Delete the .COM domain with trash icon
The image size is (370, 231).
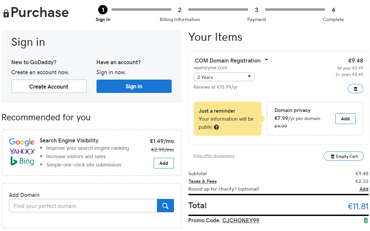pos(355,89)
